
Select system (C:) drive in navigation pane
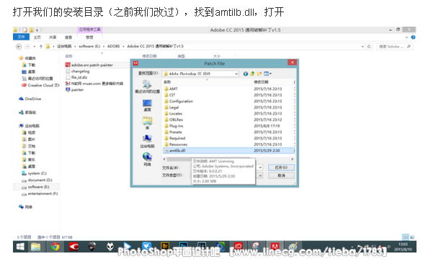35,173
